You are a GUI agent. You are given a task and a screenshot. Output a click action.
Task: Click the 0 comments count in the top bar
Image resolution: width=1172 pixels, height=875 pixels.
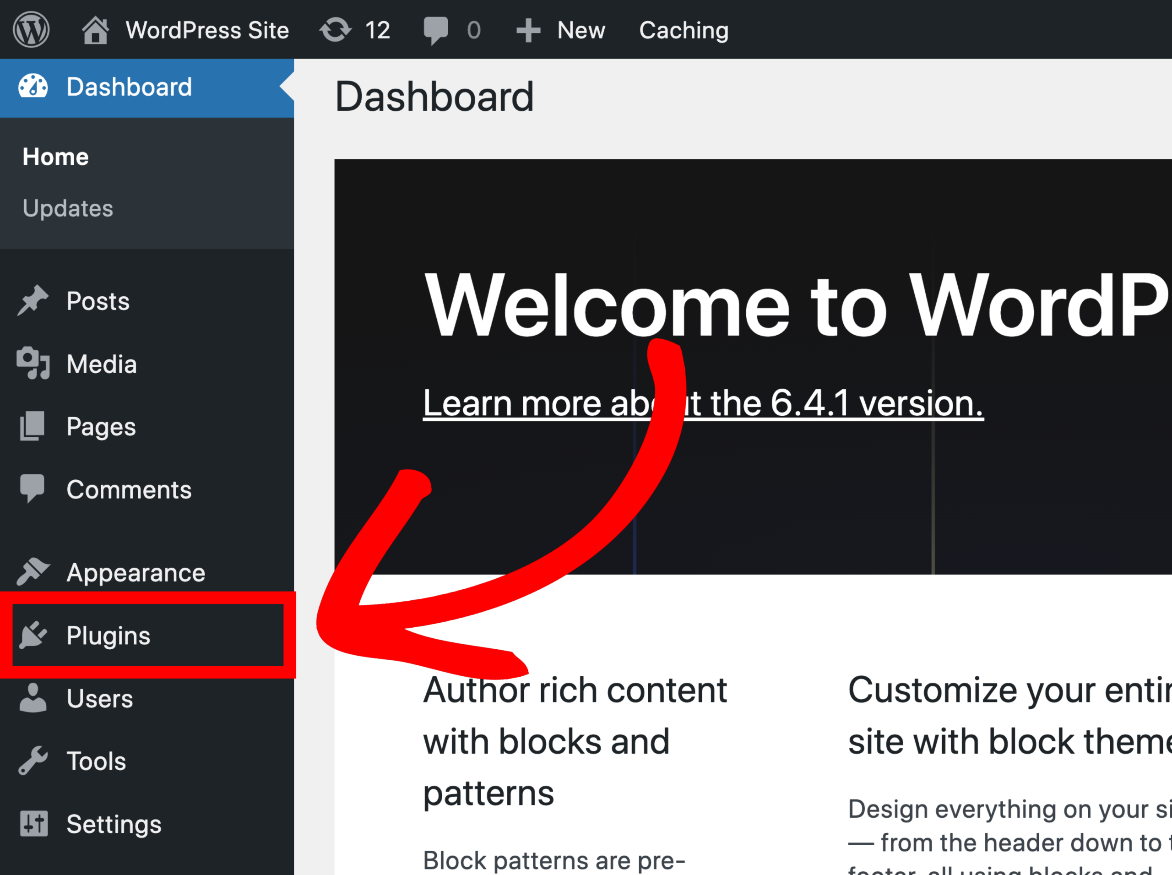click(x=474, y=30)
